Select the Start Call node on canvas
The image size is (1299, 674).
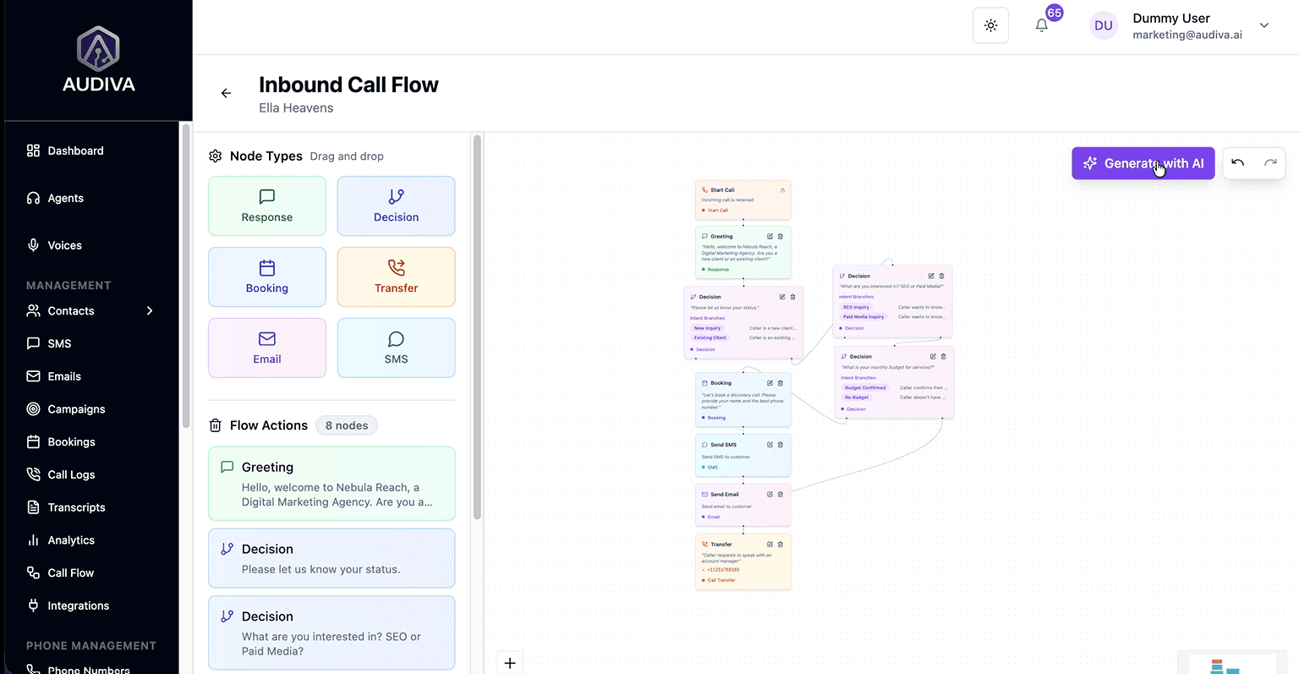743,200
